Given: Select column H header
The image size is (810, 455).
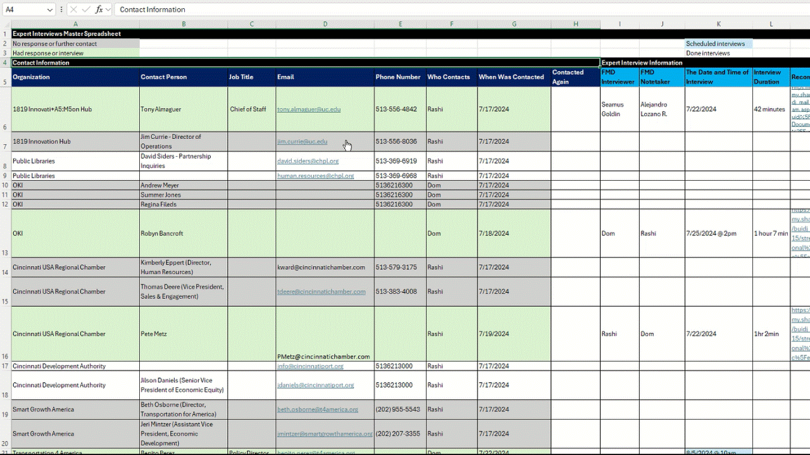Looking at the screenshot, I should 576,24.
